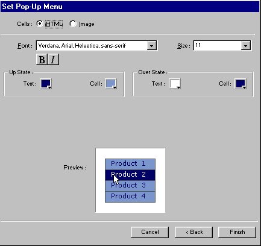Toggle the Bold formatting button

(42, 60)
